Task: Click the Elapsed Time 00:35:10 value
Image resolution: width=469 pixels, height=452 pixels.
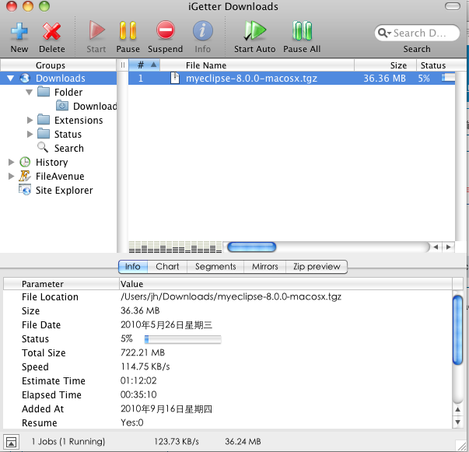Action: click(138, 394)
